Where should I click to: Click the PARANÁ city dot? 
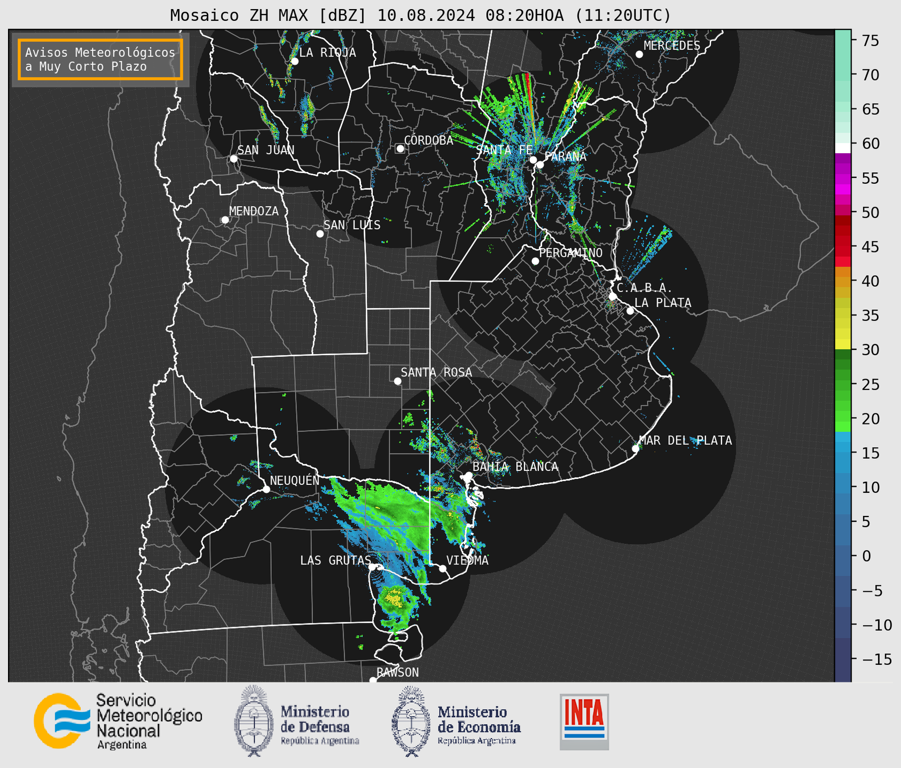[x=540, y=164]
